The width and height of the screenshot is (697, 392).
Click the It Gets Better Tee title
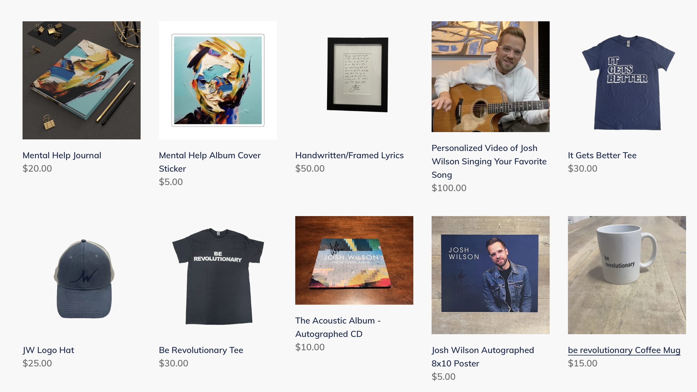point(602,155)
